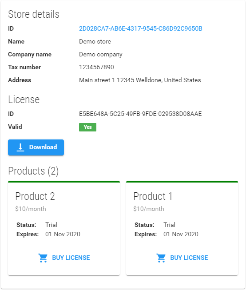
Task: Click the download arrow icon
Action: [20, 147]
